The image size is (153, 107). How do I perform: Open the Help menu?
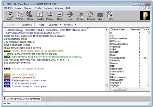click(69, 8)
